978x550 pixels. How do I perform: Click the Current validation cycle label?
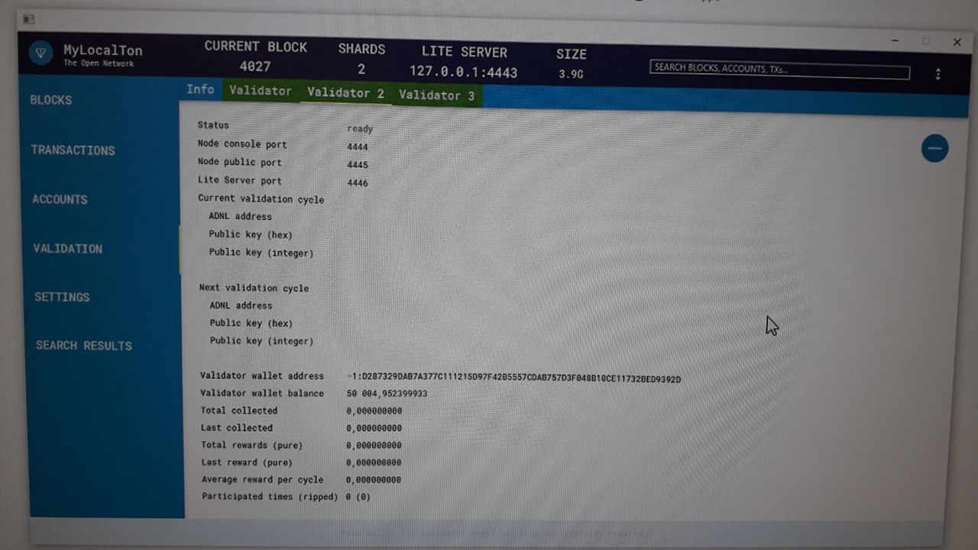pos(261,199)
